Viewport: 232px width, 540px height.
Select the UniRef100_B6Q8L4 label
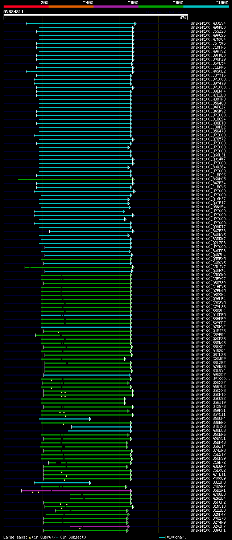[x=208, y=311]
